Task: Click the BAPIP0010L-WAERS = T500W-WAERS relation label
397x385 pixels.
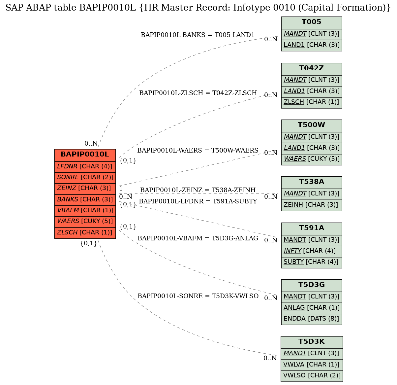Action: (198, 151)
